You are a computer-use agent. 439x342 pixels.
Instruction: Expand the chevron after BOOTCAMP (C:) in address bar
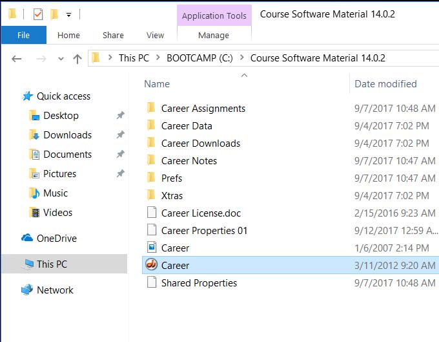tap(241, 58)
